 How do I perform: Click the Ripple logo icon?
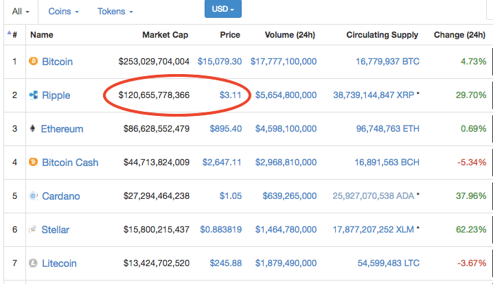[x=32, y=95]
